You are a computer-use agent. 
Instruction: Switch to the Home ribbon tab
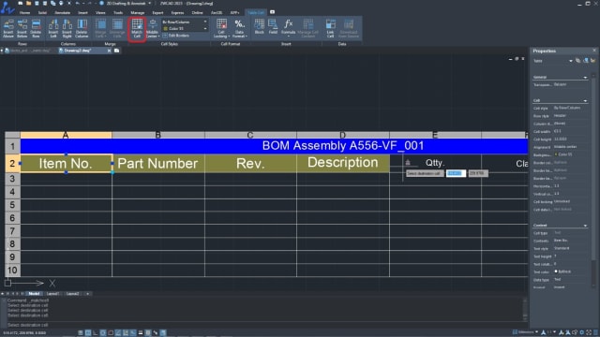(x=25, y=12)
